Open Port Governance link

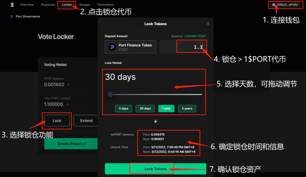pyautogui.click(x=28, y=16)
